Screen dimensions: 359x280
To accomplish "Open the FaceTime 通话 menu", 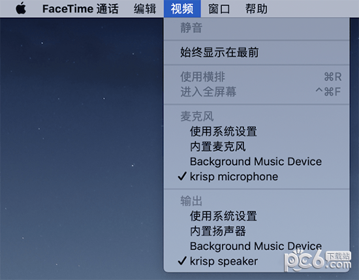I will coord(80,8).
